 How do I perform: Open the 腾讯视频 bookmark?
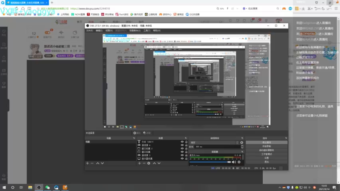136,14
